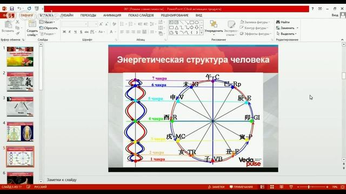This screenshot has height=194, width=346.
Task: Open the Показ слайдов ribbon tab
Action: [141, 15]
